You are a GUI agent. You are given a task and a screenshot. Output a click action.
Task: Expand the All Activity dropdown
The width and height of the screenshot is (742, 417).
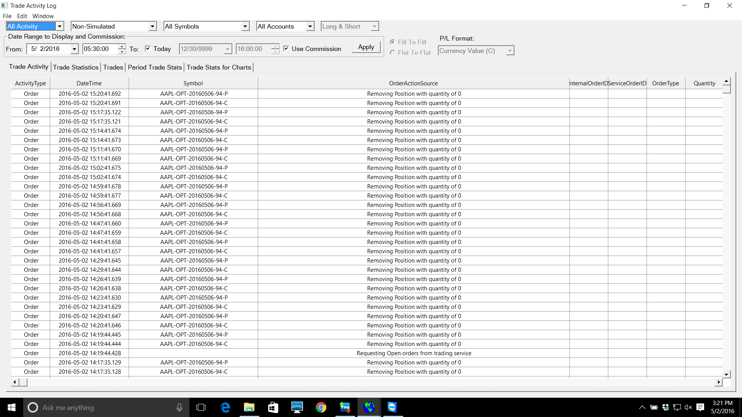60,26
